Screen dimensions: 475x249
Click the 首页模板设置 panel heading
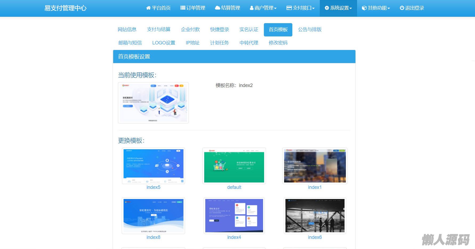click(x=134, y=57)
